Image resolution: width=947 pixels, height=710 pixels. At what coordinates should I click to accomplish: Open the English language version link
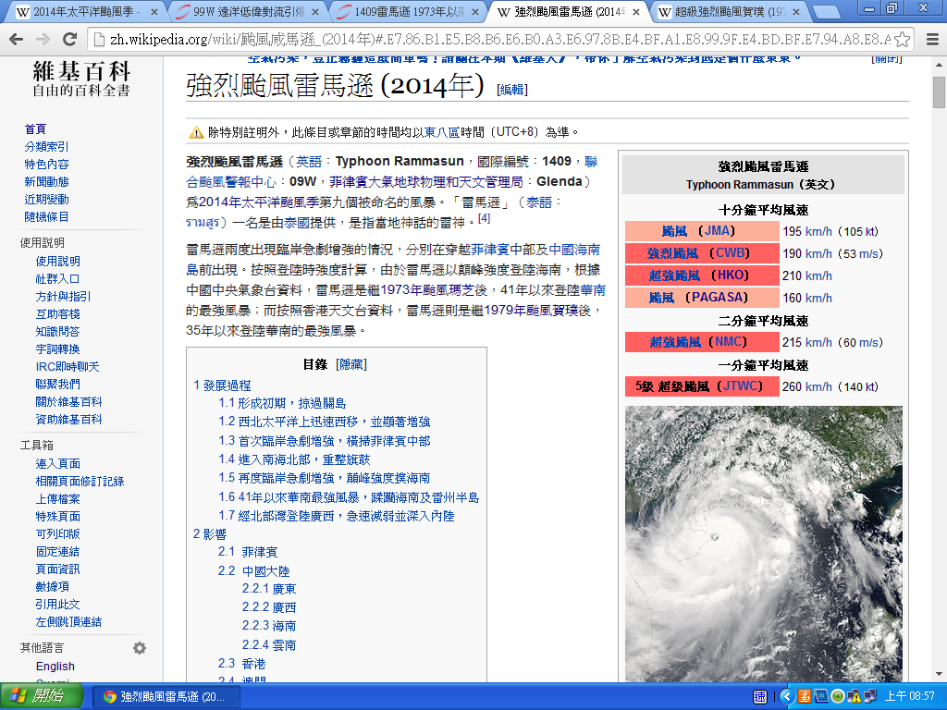pyautogui.click(x=55, y=666)
